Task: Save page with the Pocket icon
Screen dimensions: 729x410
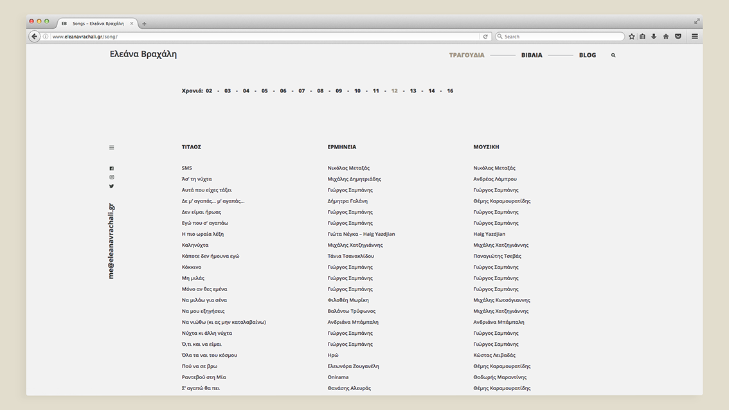Action: point(678,37)
